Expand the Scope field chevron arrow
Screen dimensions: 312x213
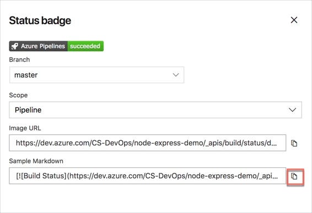pyautogui.click(x=292, y=110)
